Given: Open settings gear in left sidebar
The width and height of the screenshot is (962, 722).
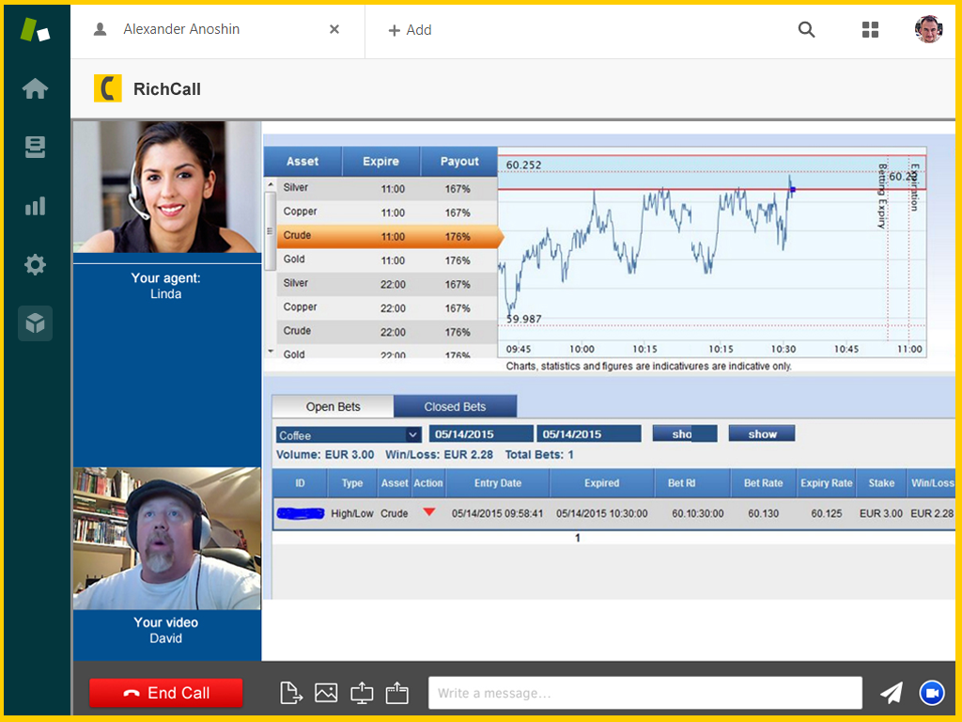Looking at the screenshot, I should click(x=35, y=265).
